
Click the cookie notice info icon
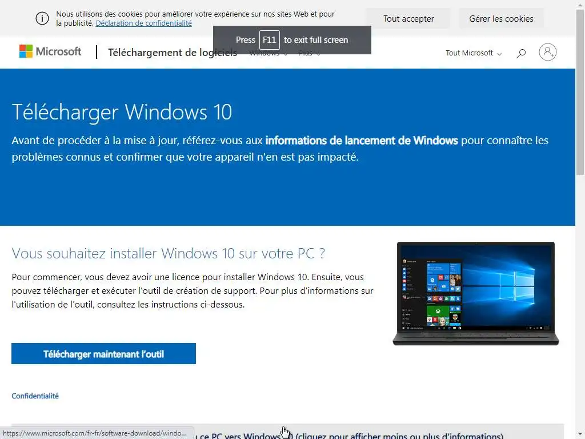42,18
